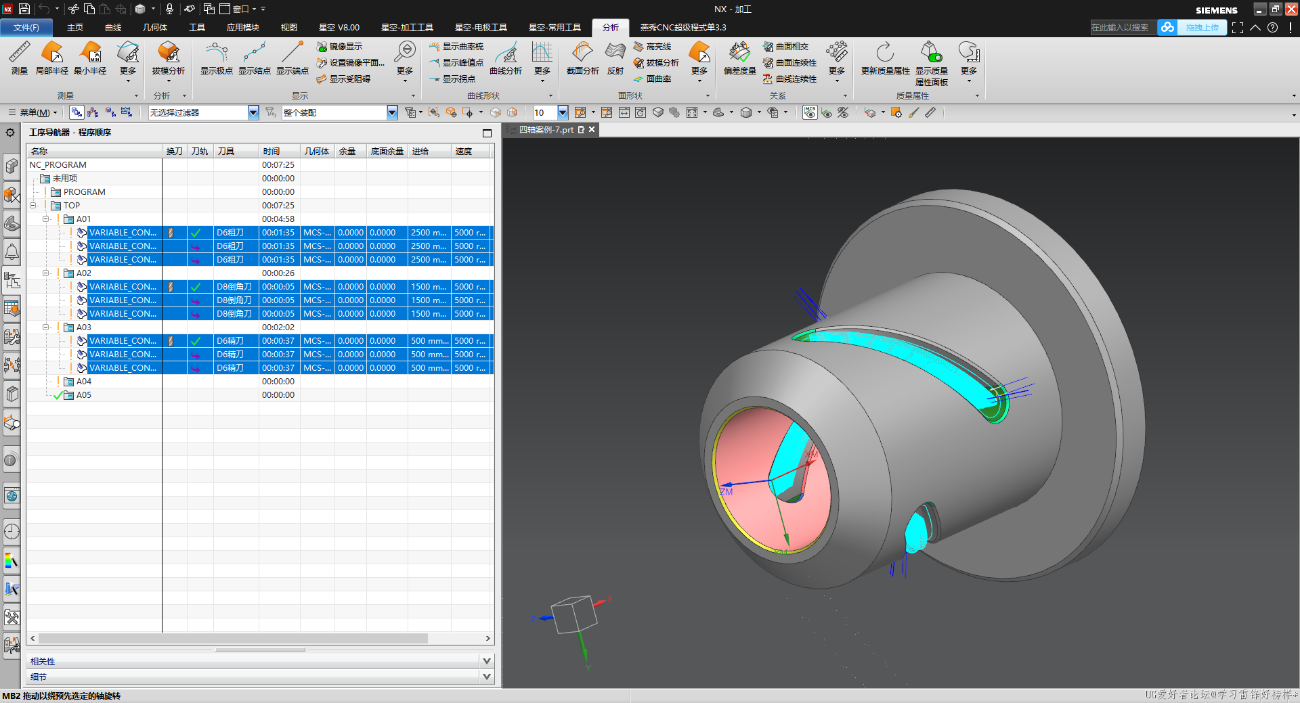1300x703 pixels.
Task: Click the save icon in title bar
Action: 24,9
